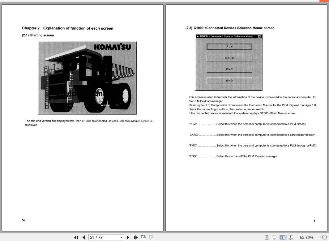Toggle off the highlighted facing view mode
The width and height of the screenshot is (329, 241).
(283, 237)
